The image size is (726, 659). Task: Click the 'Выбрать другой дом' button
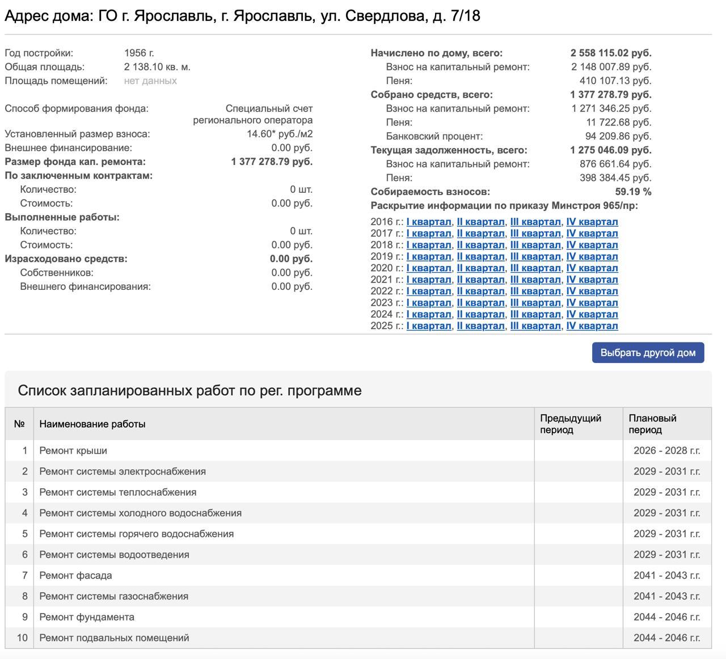[648, 353]
